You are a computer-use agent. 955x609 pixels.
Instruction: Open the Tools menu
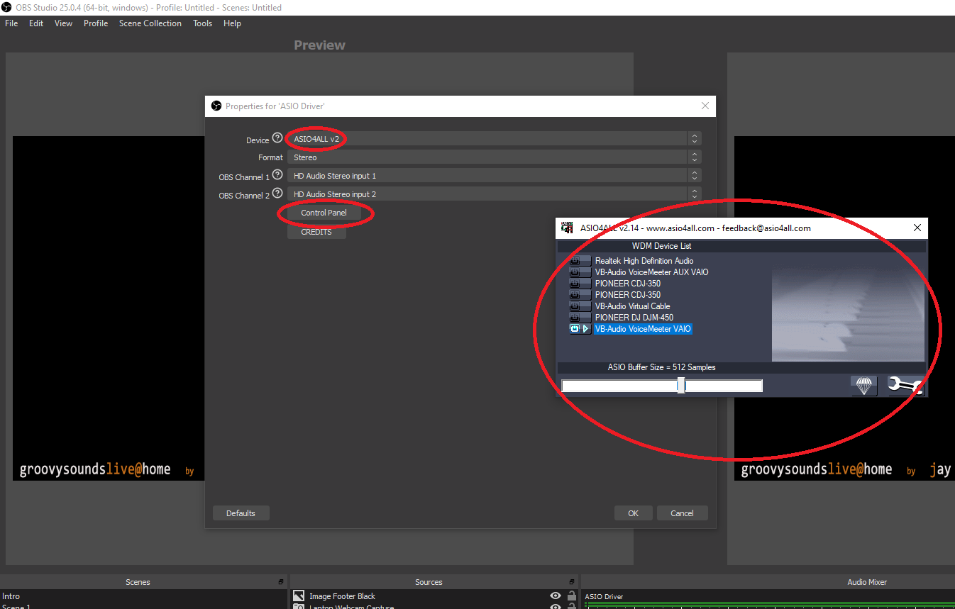pyautogui.click(x=203, y=23)
